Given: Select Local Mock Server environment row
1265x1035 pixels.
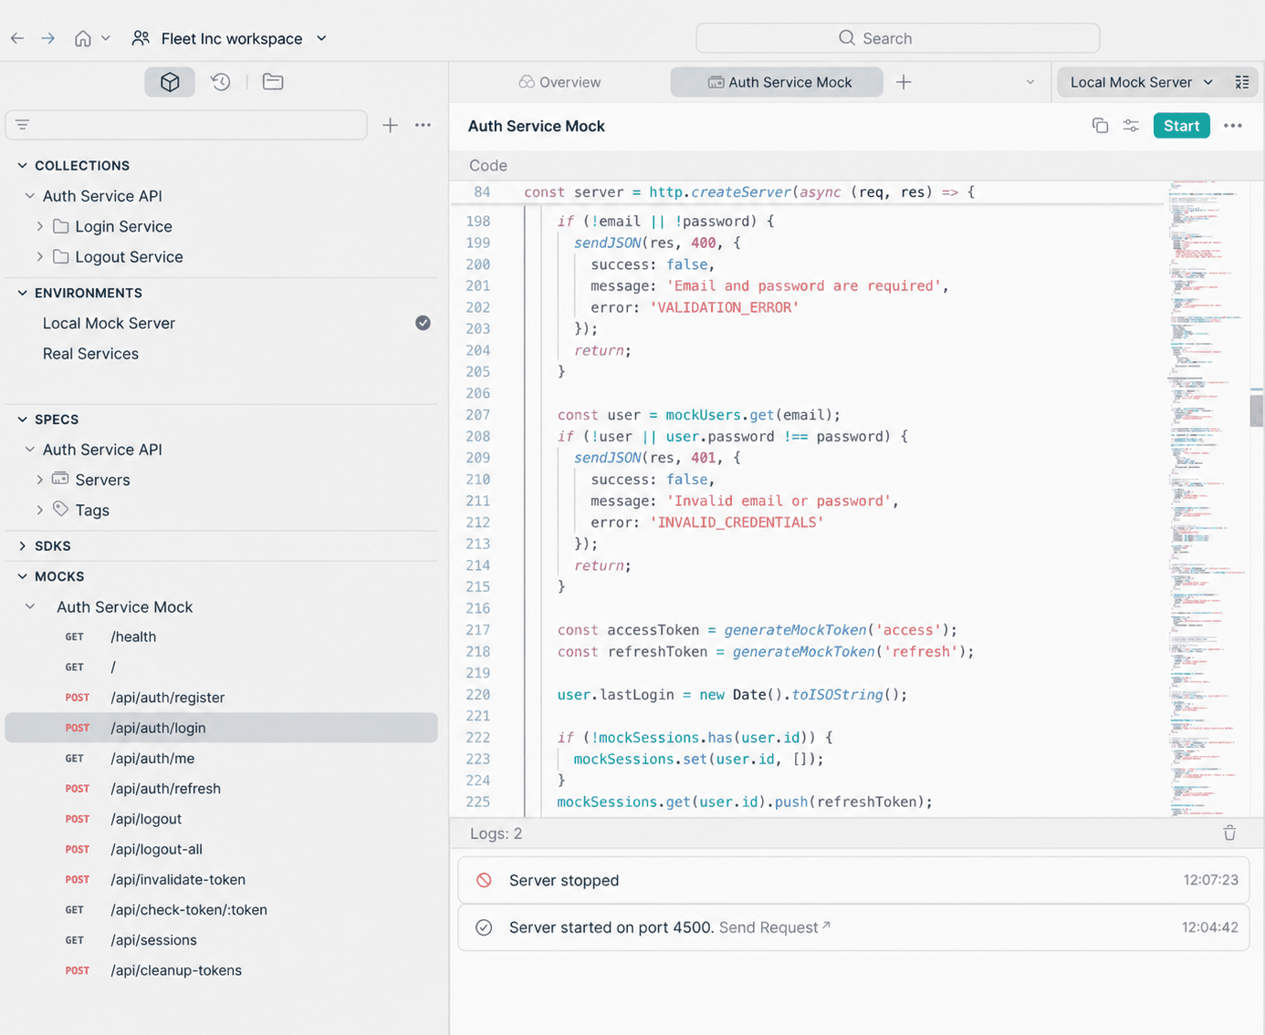Looking at the screenshot, I should tap(222, 324).
